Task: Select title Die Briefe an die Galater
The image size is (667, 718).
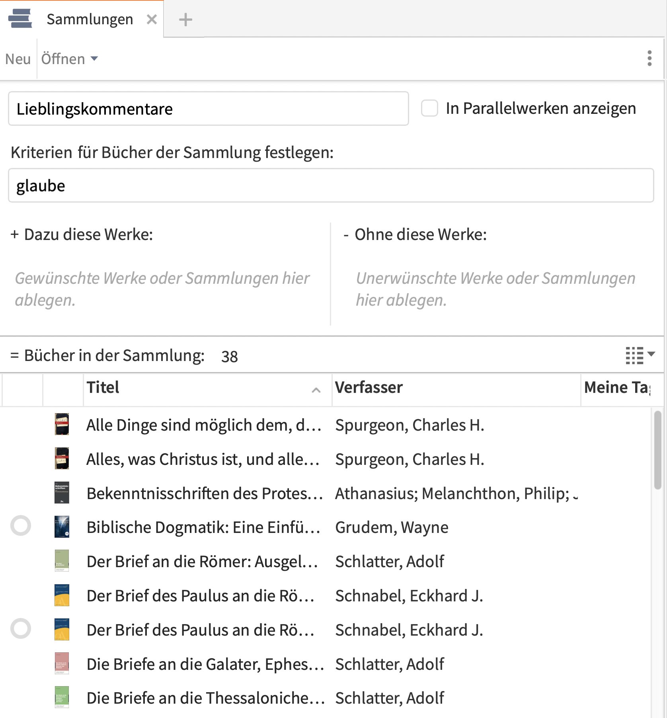Action: click(205, 664)
